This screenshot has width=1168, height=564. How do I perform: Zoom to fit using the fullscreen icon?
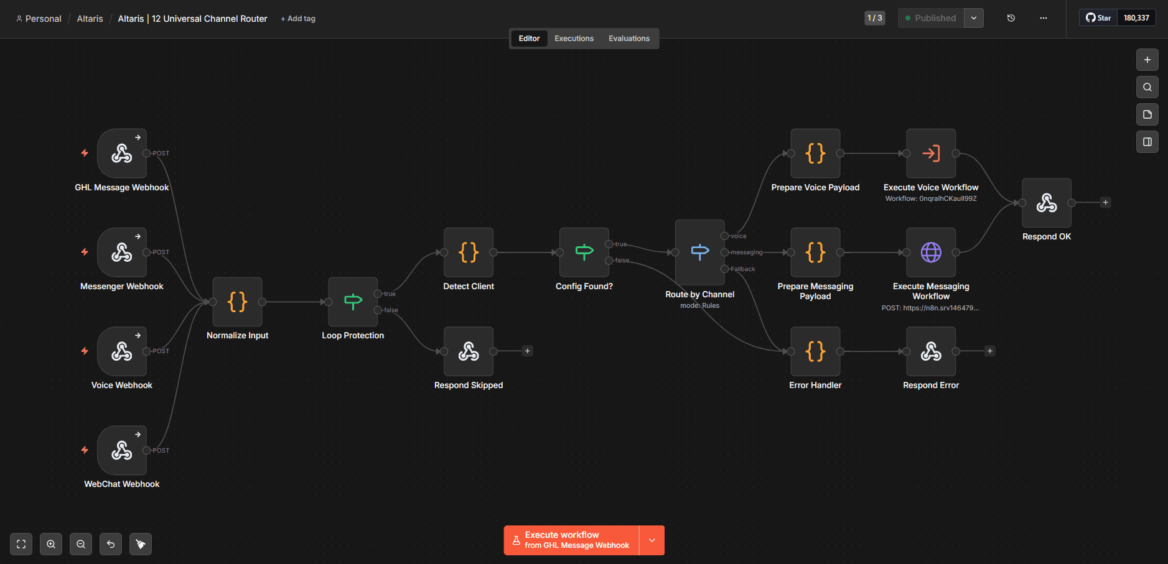[21, 543]
